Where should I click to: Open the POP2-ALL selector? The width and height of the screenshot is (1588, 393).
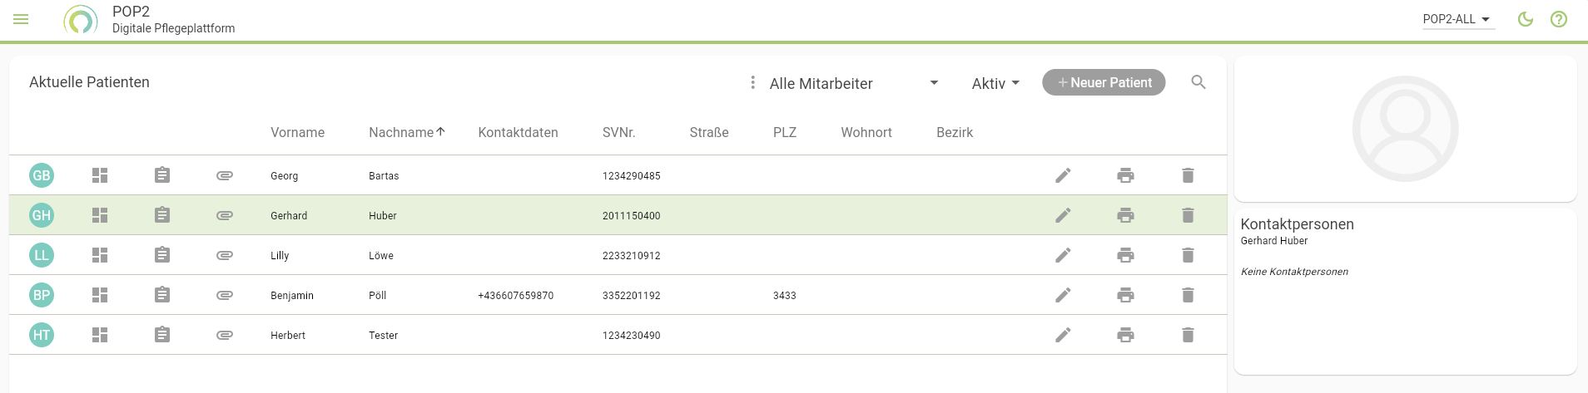point(1458,19)
